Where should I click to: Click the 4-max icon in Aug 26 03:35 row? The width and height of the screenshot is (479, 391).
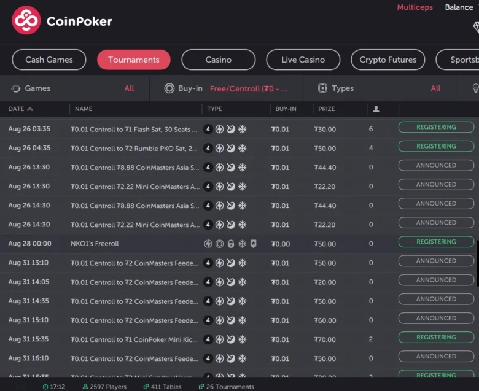[x=208, y=129]
